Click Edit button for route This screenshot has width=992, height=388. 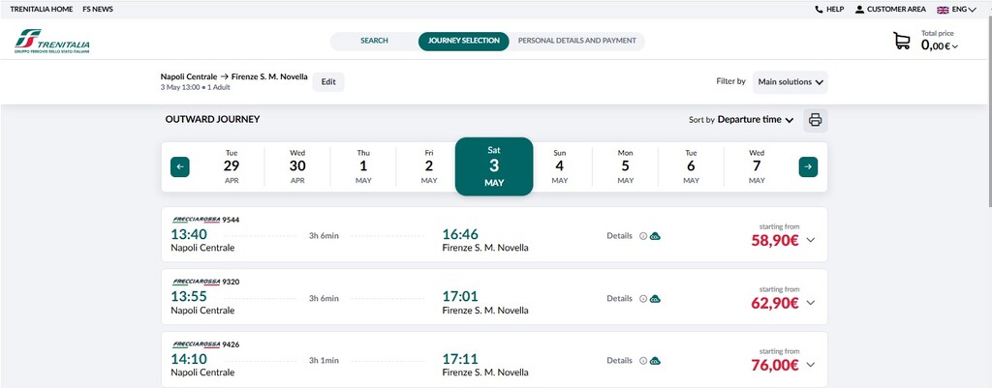pos(328,82)
